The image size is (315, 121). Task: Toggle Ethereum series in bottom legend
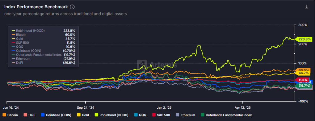click(x=185, y=115)
